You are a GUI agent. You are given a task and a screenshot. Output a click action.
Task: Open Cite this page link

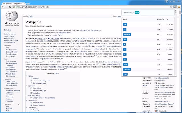coord(10,76)
